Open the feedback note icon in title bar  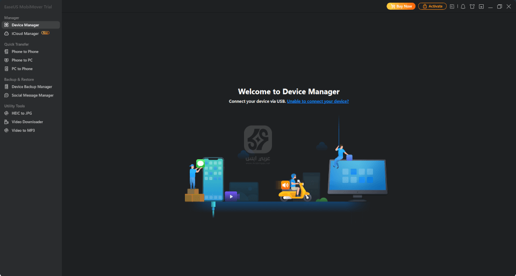pos(452,6)
